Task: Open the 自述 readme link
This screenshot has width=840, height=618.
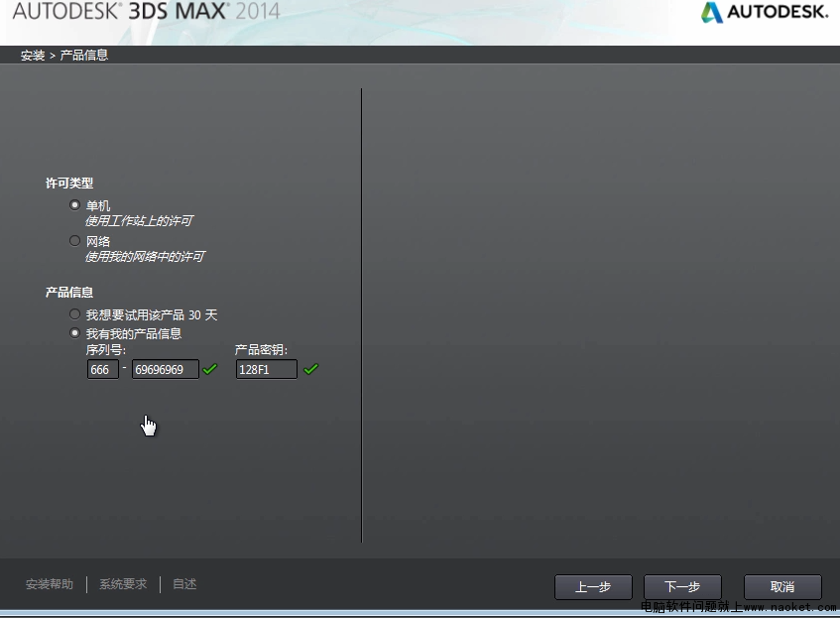Action: click(184, 584)
